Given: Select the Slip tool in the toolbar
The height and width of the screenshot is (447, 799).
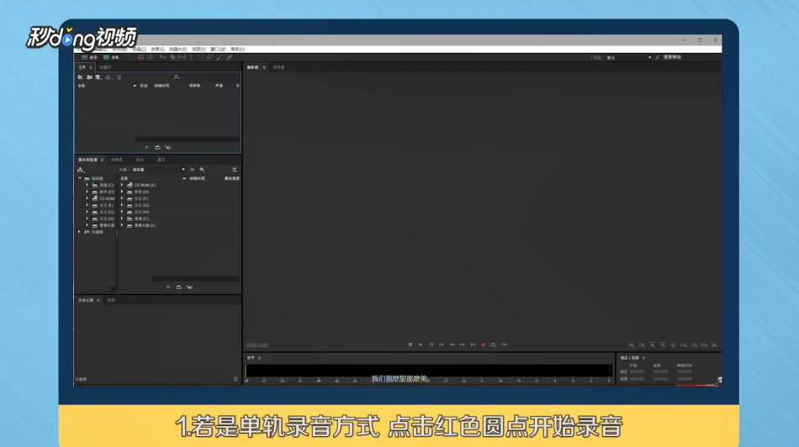Looking at the screenshot, I should click(x=182, y=57).
